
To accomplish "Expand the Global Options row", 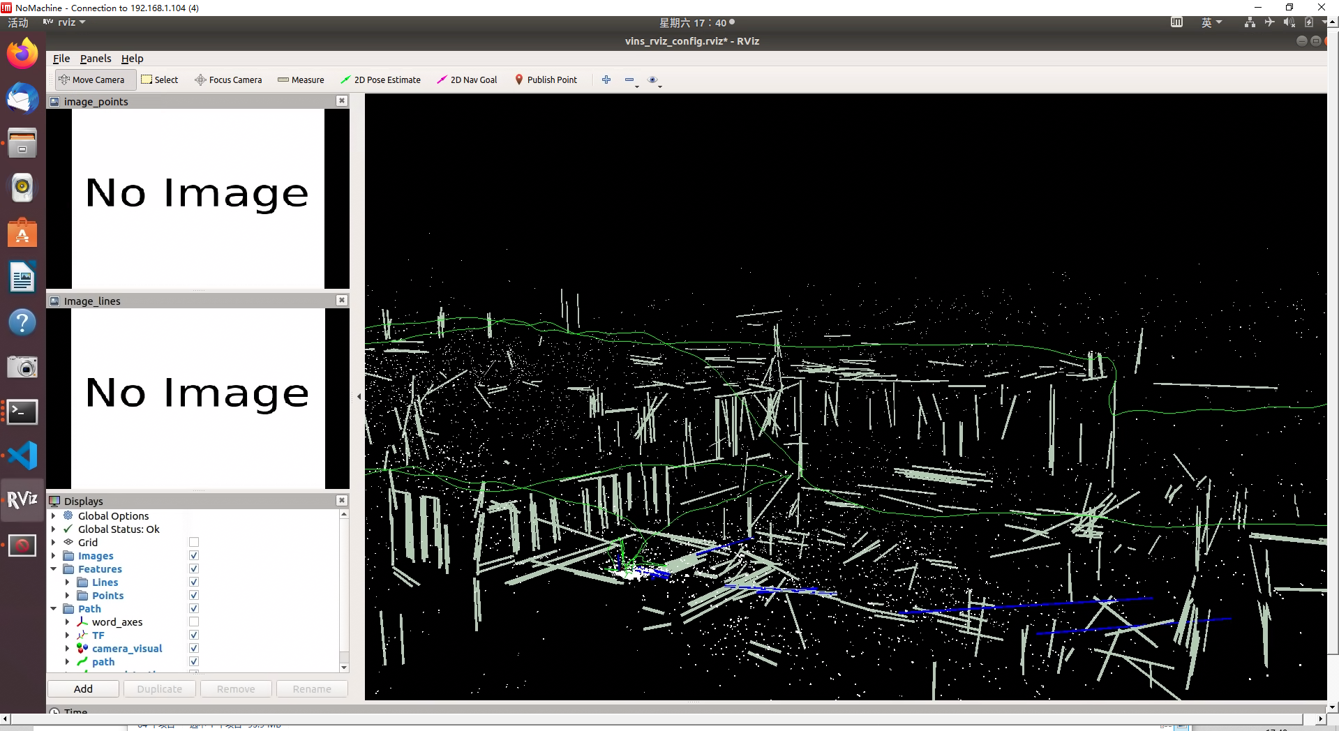I will pyautogui.click(x=54, y=515).
